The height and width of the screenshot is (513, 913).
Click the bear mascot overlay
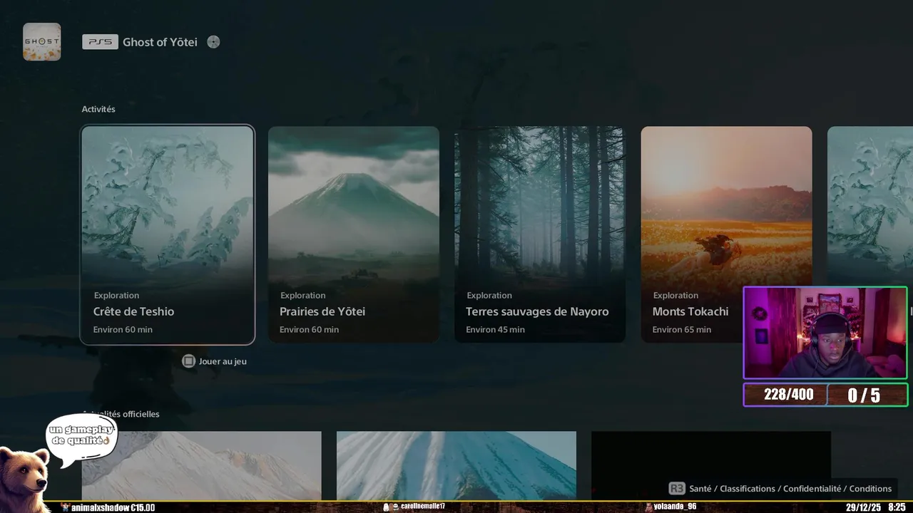tap(25, 479)
